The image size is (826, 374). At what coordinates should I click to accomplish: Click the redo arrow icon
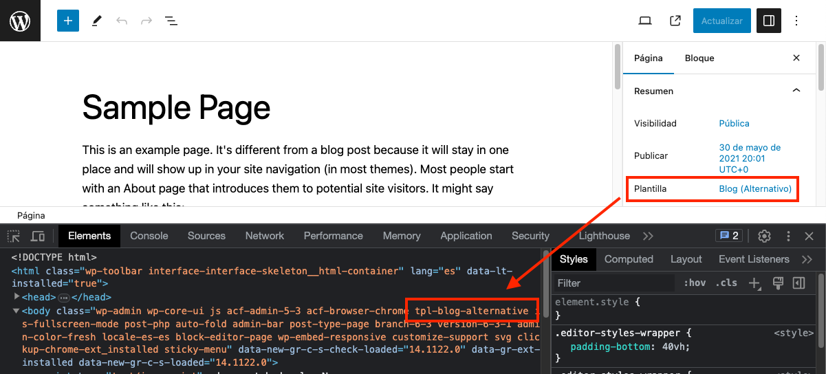pyautogui.click(x=146, y=21)
